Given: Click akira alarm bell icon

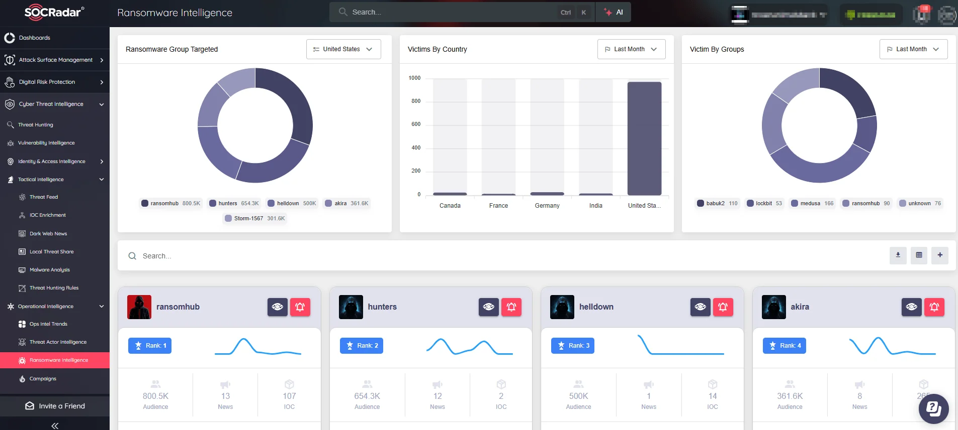Looking at the screenshot, I should [x=934, y=307].
